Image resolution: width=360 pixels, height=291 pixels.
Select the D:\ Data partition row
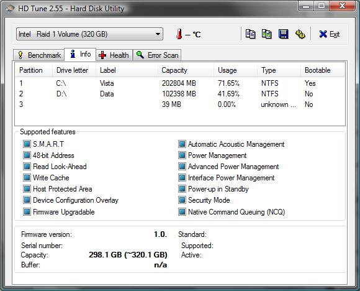click(x=180, y=94)
